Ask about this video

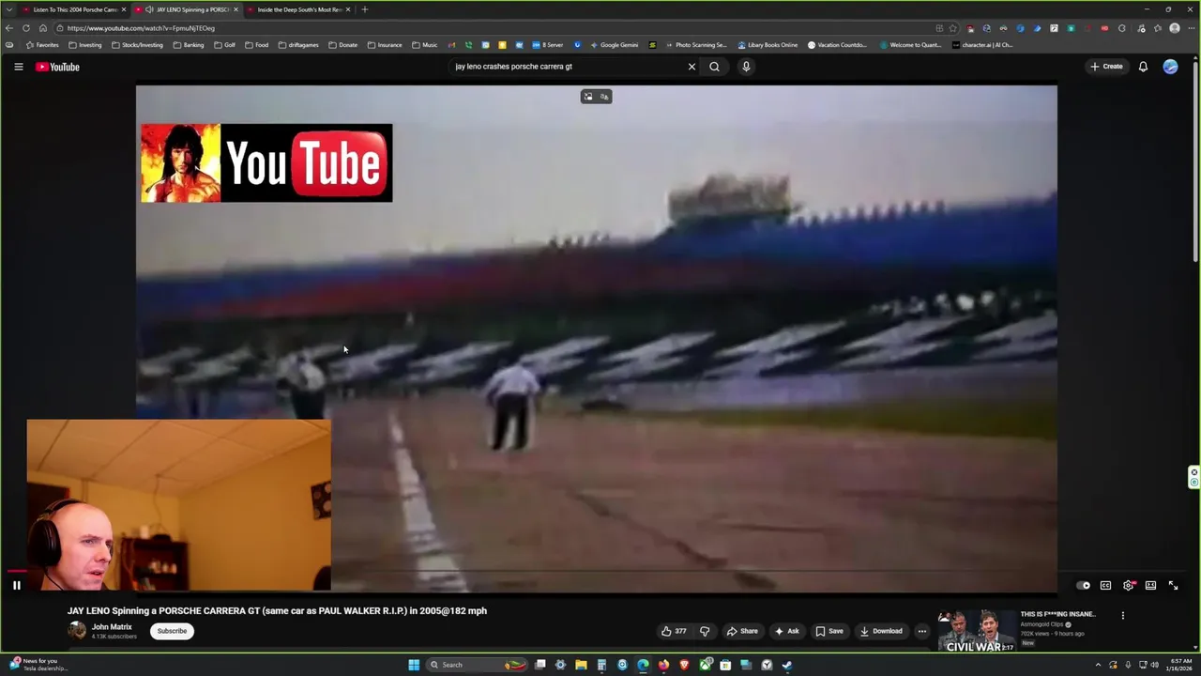point(786,631)
